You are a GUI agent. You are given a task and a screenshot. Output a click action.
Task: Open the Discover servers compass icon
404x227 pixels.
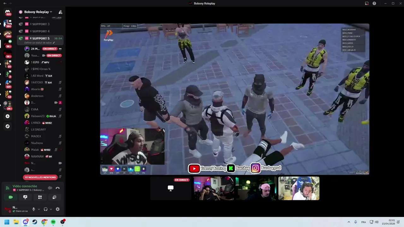[8, 126]
